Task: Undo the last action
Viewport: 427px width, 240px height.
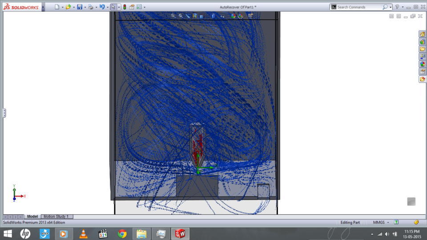Action: 102,7
